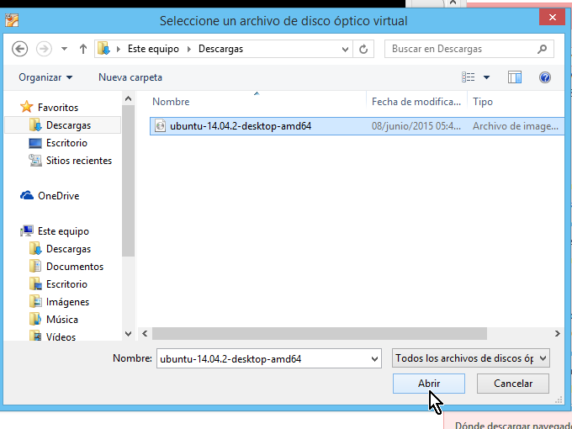Click the navigation pane vertical scrollbar thumb

click(128, 181)
